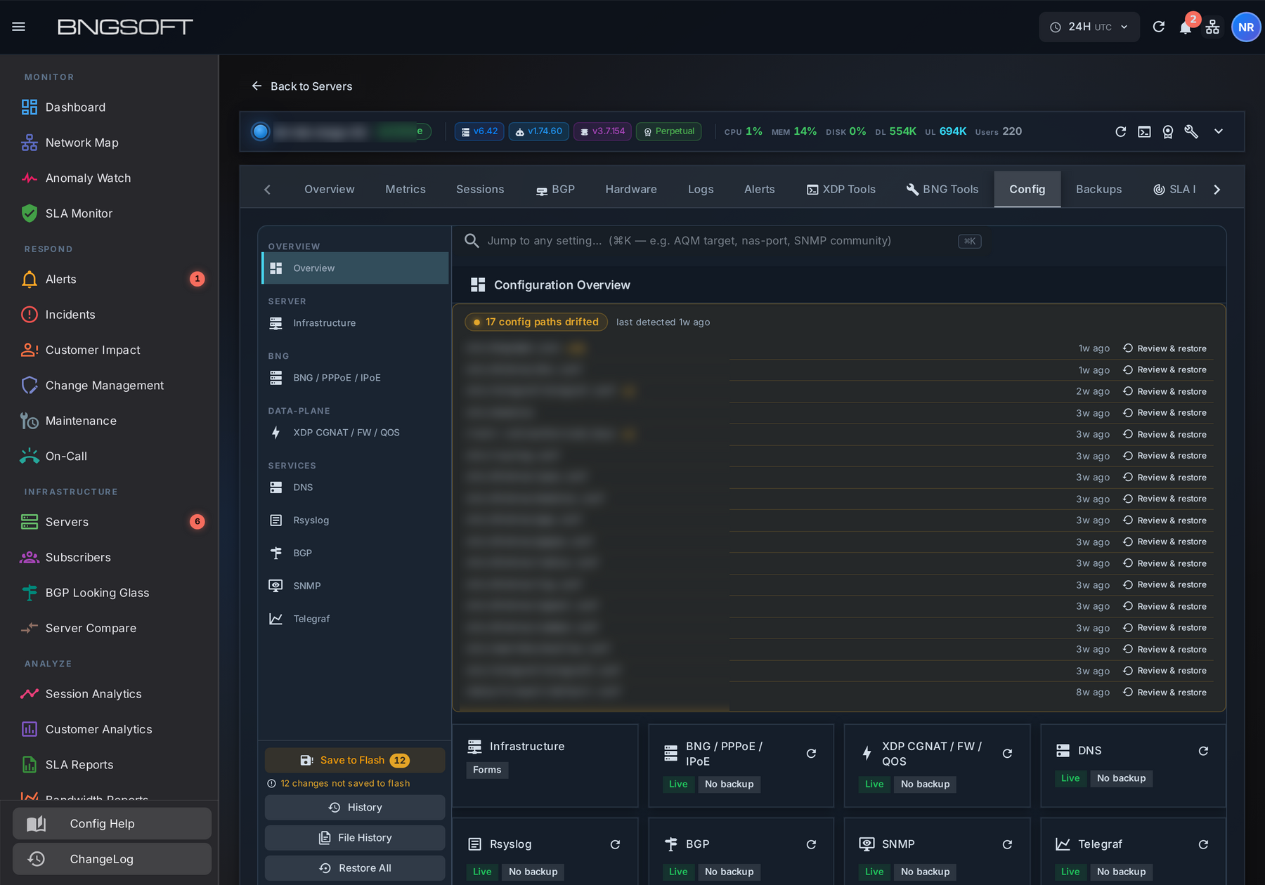Viewport: 1265px width, 885px height.
Task: Go Back to Servers
Action: click(302, 86)
